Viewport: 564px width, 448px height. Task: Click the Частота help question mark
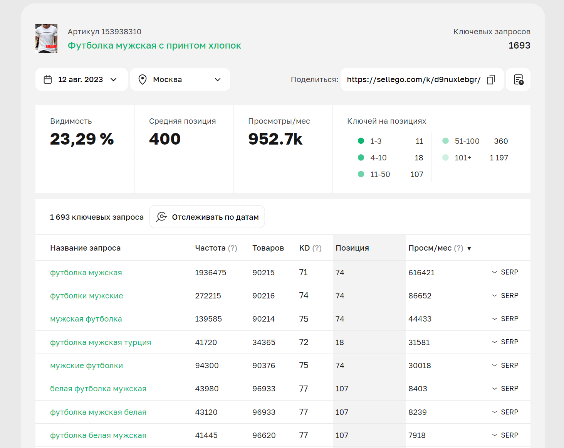pos(233,248)
